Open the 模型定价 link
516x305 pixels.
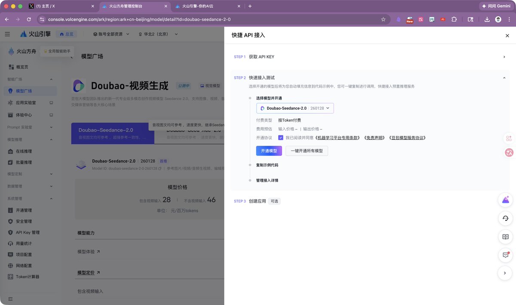click(x=89, y=273)
